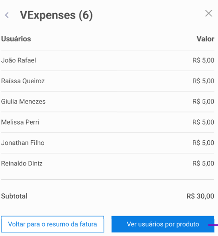Click the back chevron beside VExpenses
Screen dimensions: 218x236
pos(7,15)
